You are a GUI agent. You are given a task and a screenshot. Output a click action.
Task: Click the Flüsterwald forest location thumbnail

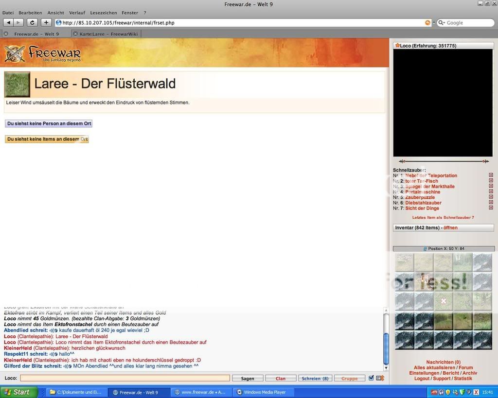(x=17, y=85)
